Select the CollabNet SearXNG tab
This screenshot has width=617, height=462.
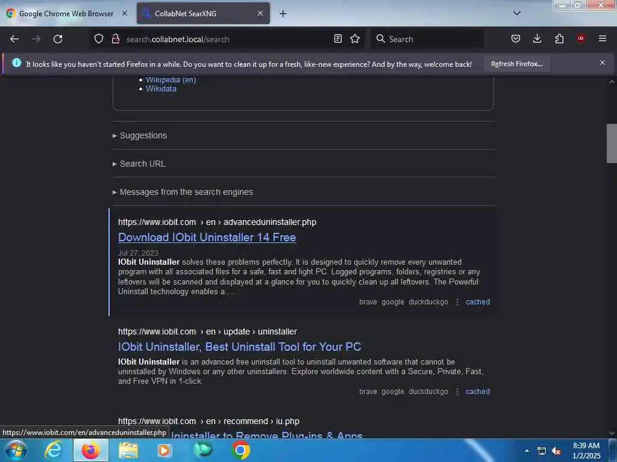click(x=203, y=13)
